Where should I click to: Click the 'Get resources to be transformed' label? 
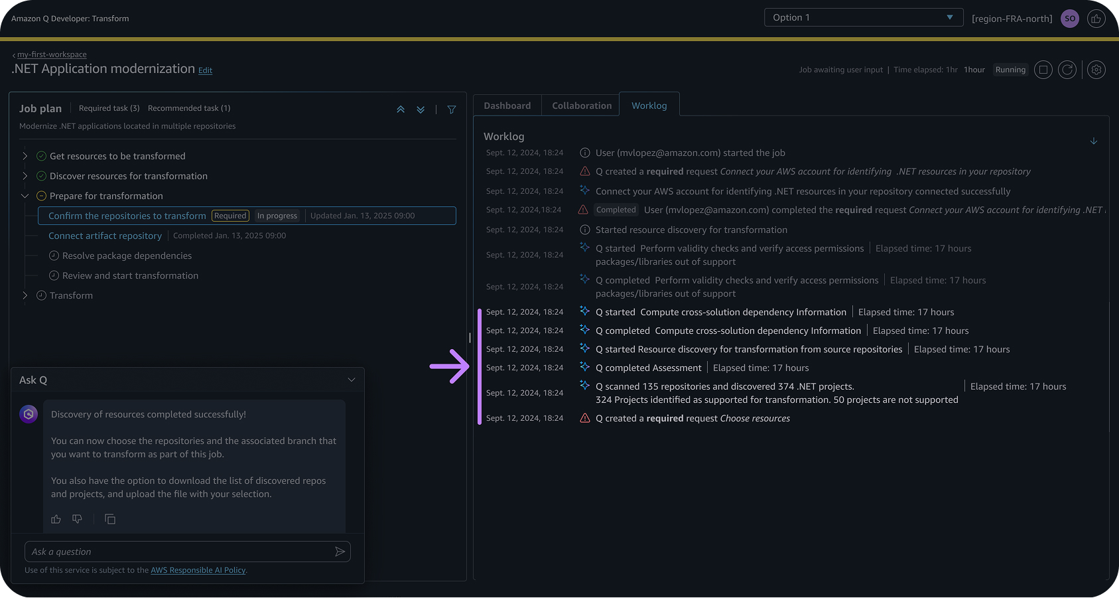click(x=117, y=156)
